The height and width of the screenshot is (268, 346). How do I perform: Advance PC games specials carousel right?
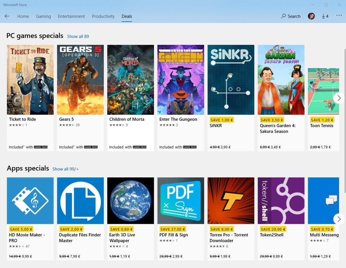point(339,98)
